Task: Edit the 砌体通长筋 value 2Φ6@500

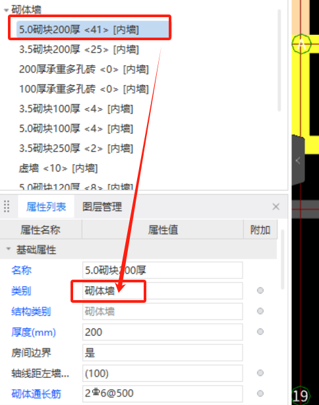Action: tap(163, 394)
